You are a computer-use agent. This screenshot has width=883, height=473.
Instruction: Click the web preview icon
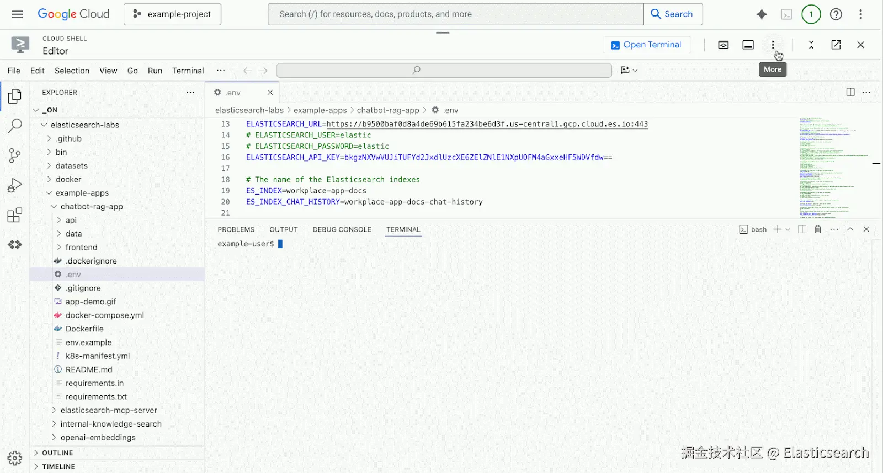tap(723, 45)
